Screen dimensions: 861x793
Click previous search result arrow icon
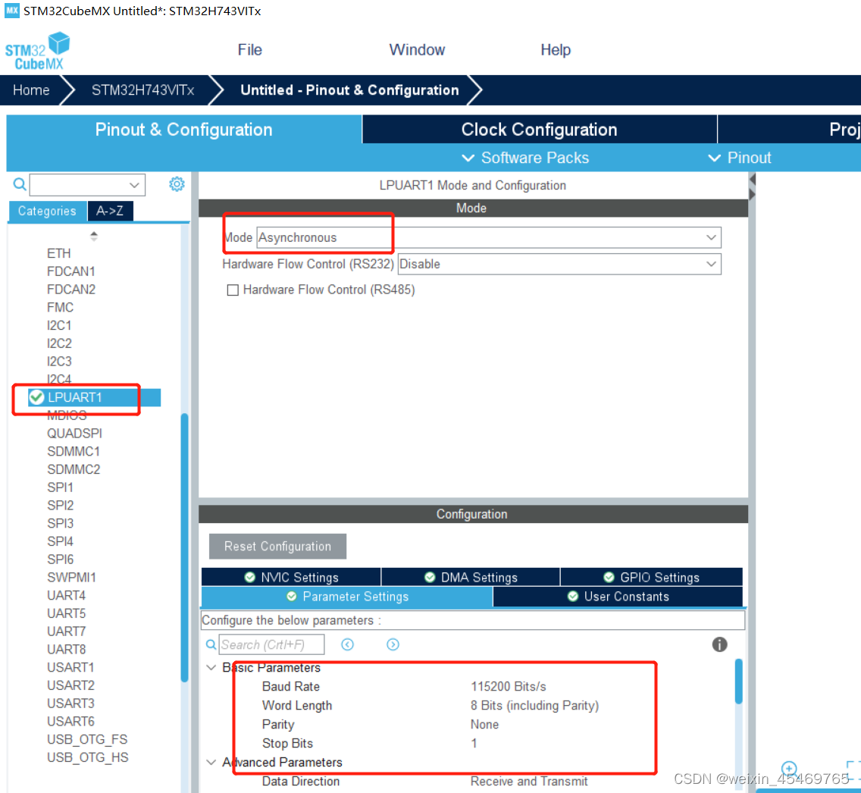pyautogui.click(x=348, y=644)
